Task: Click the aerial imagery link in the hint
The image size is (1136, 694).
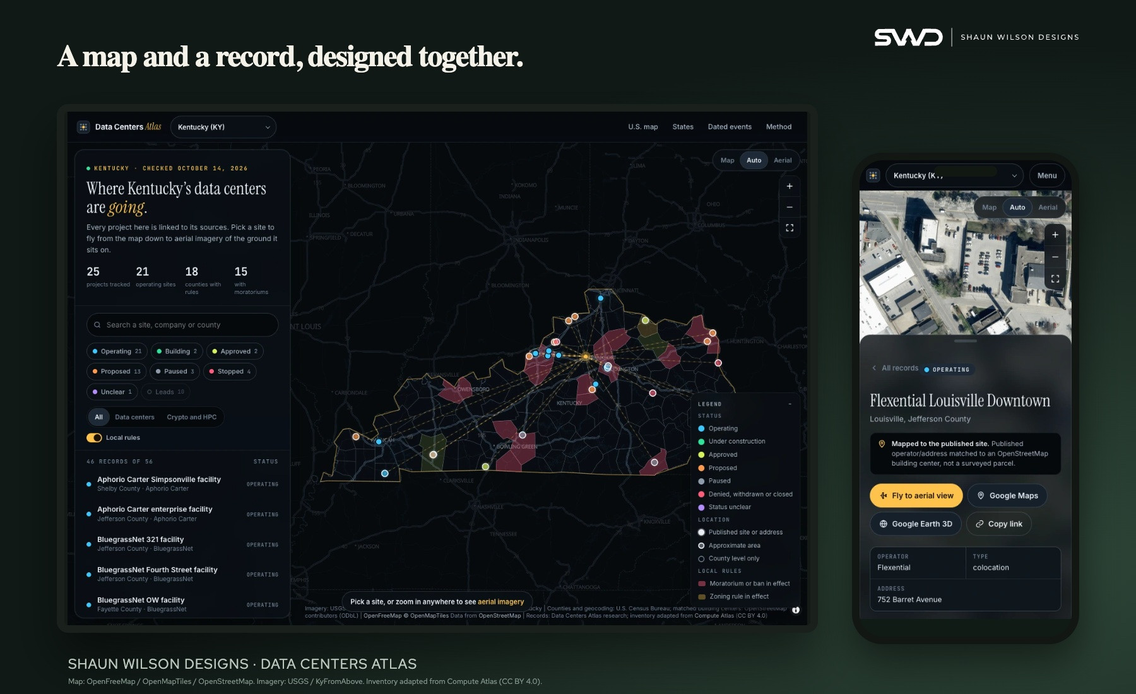Action: pos(500,602)
